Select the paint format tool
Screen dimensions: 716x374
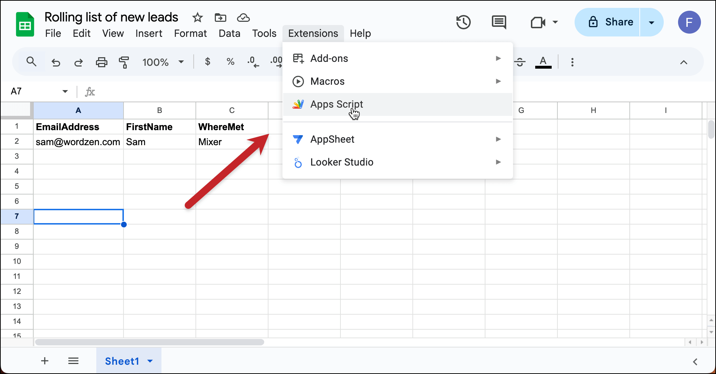click(x=124, y=62)
